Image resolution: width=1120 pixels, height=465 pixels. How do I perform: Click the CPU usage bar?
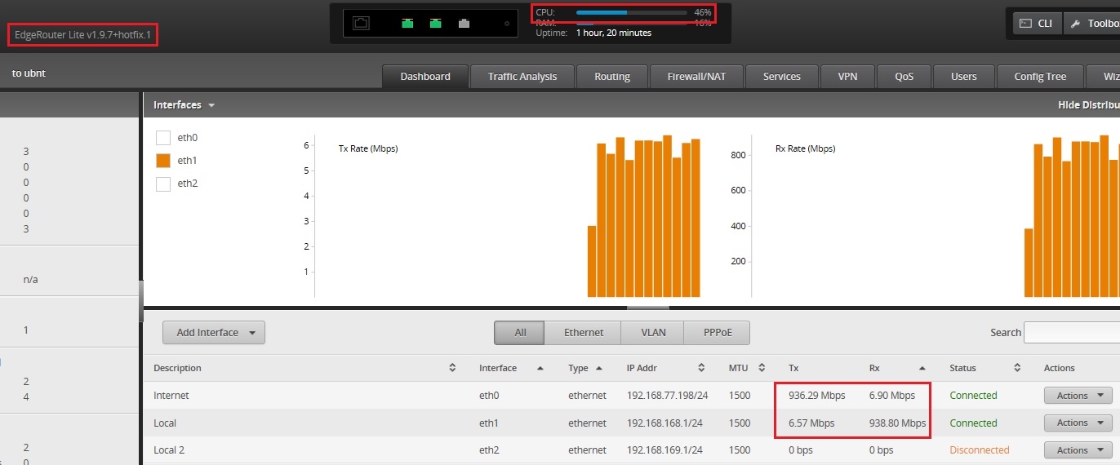tap(631, 13)
